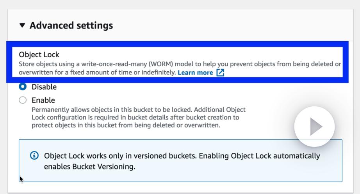Click the 'Lock configuration is required' description line

[x=135, y=117]
